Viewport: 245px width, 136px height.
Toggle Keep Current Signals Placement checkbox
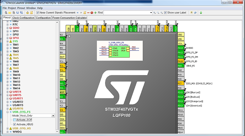click(x=38, y=13)
